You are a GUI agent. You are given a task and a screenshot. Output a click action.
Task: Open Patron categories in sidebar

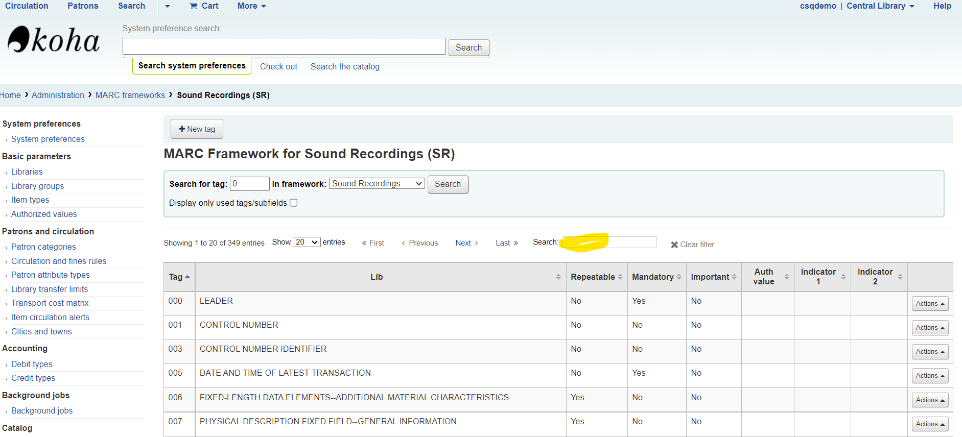[x=43, y=247]
